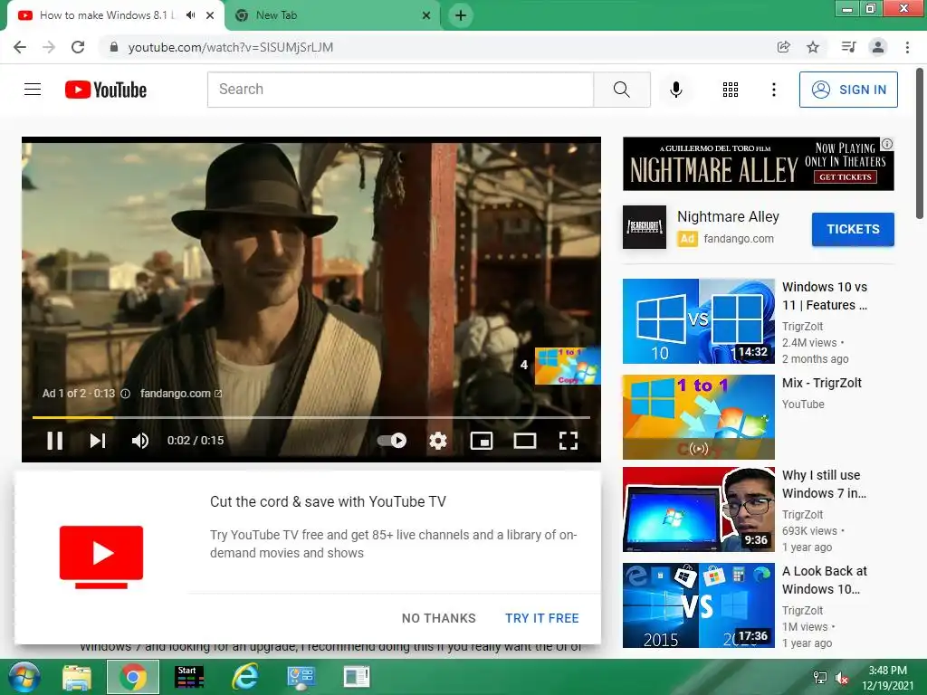Mute the video player volume
The image size is (927, 695).
point(140,441)
